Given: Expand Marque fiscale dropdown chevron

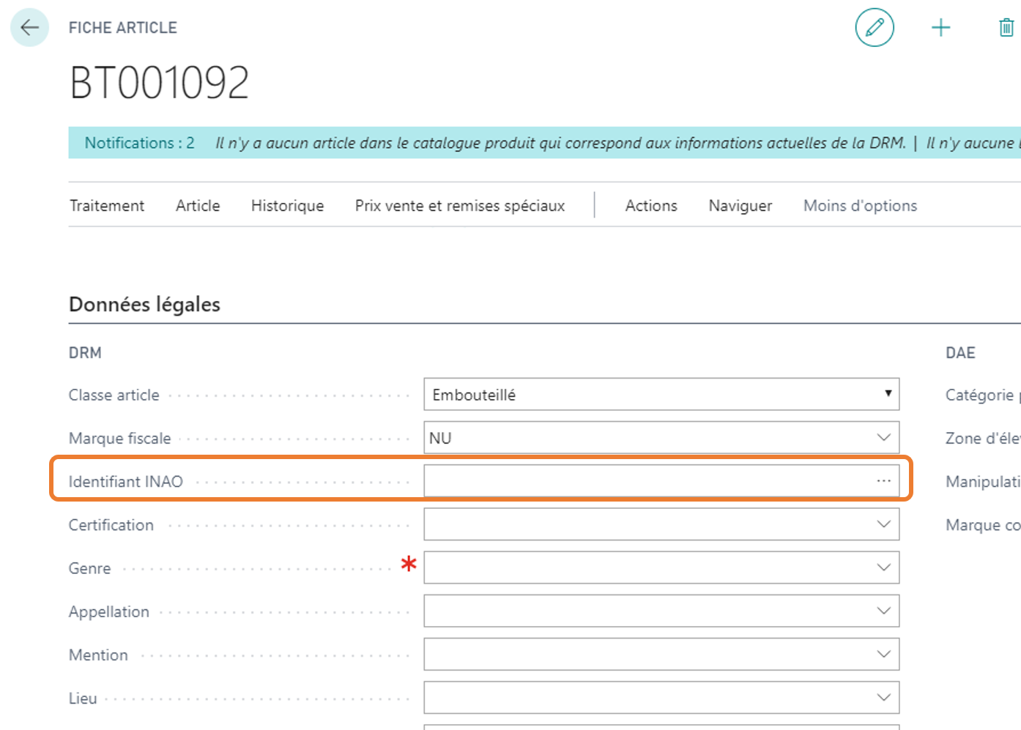Looking at the screenshot, I should pos(883,438).
